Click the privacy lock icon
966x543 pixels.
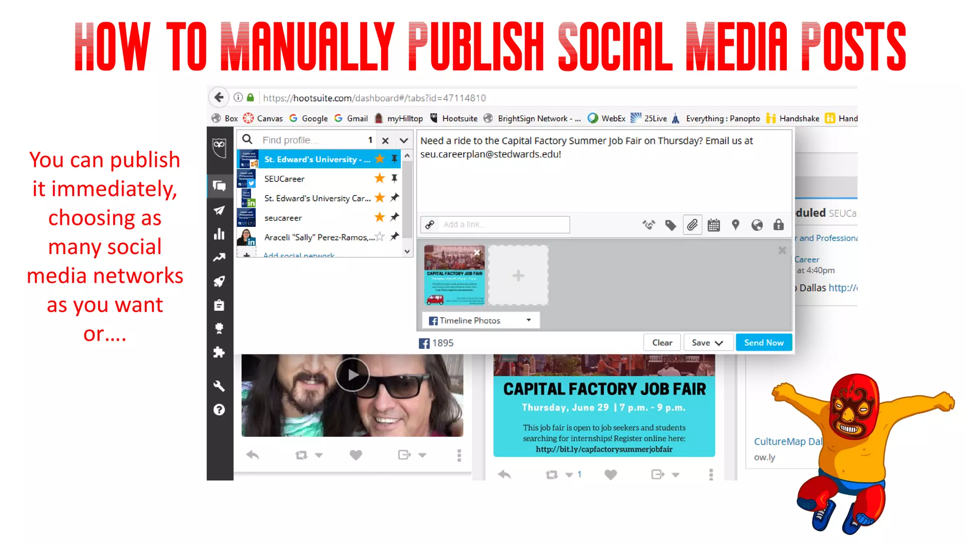pyautogui.click(x=779, y=225)
